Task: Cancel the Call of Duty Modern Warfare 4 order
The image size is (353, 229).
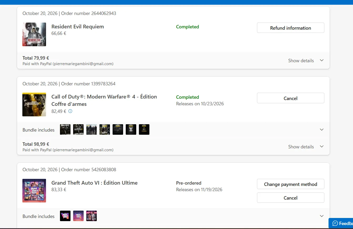Action: click(290, 98)
